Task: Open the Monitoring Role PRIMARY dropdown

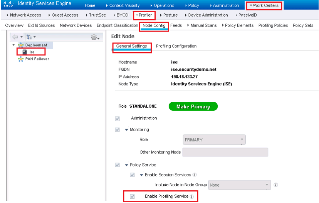Action: click(x=214, y=140)
